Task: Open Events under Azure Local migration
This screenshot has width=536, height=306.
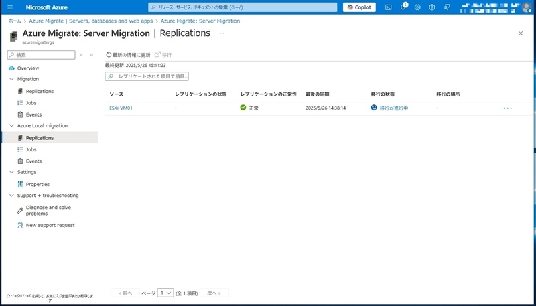Action: click(33, 161)
